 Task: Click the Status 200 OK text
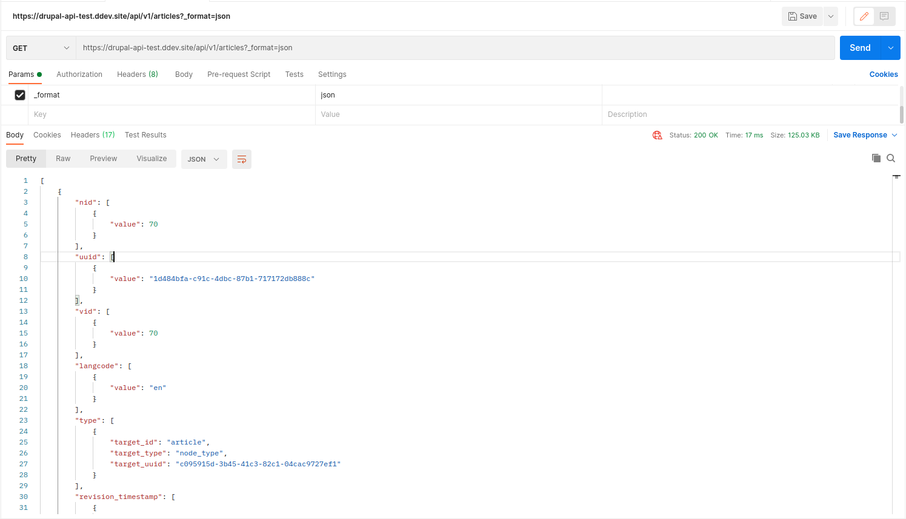[x=693, y=135]
